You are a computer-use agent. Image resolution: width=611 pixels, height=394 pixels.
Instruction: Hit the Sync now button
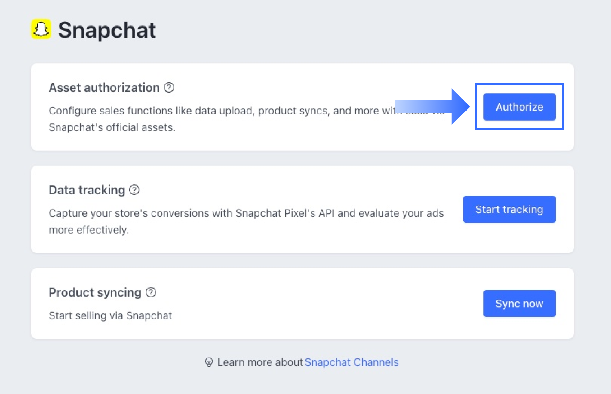(519, 304)
